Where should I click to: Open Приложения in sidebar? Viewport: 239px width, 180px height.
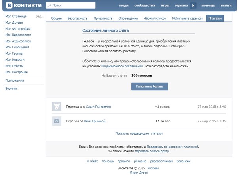coord(15,80)
